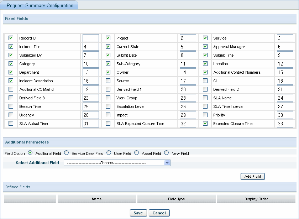Check the Priority checkbox
Viewport: 299px width, 219px height.
pos(205,115)
